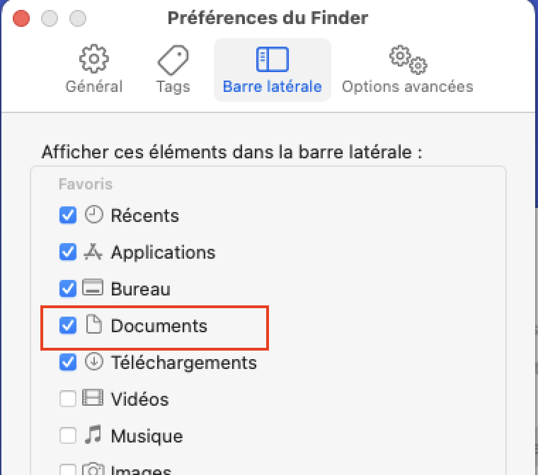Image resolution: width=538 pixels, height=475 pixels.
Task: Click the Téléchargements label text
Action: coord(183,362)
